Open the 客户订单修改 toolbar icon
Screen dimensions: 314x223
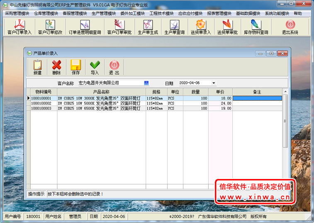[50, 27]
